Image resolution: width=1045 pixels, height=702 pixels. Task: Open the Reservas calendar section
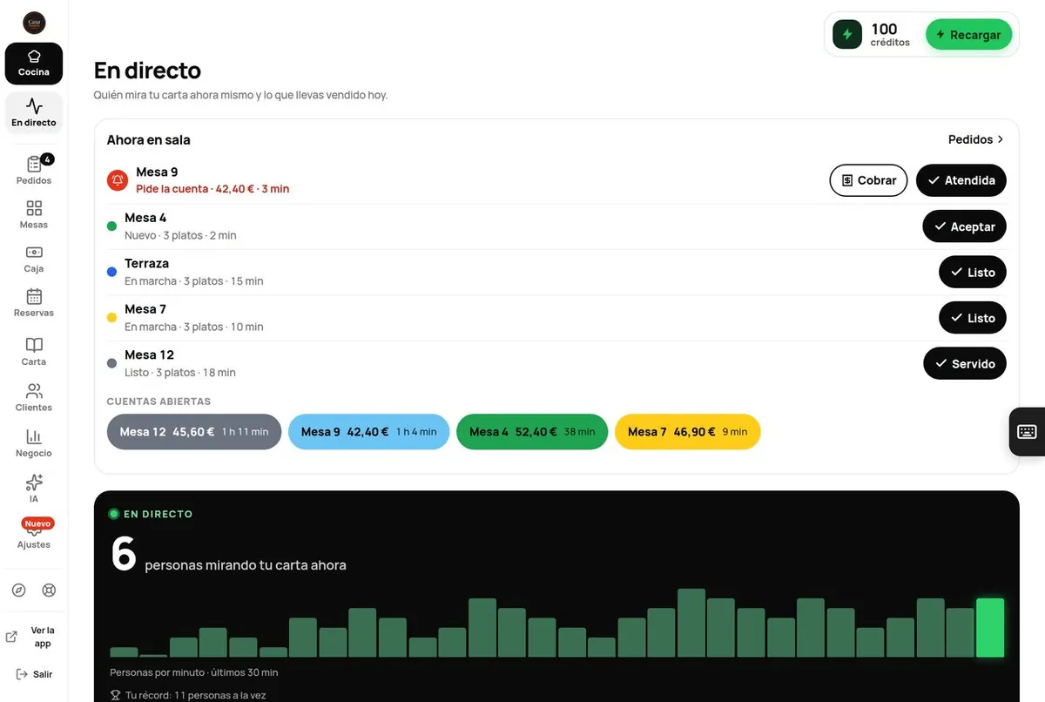(x=34, y=303)
